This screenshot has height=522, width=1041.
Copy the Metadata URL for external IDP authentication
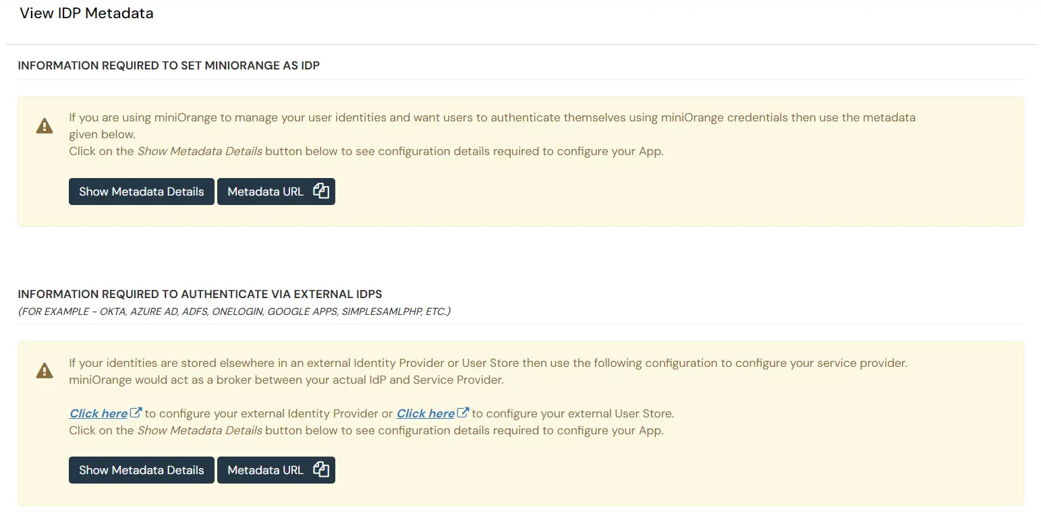click(x=276, y=469)
